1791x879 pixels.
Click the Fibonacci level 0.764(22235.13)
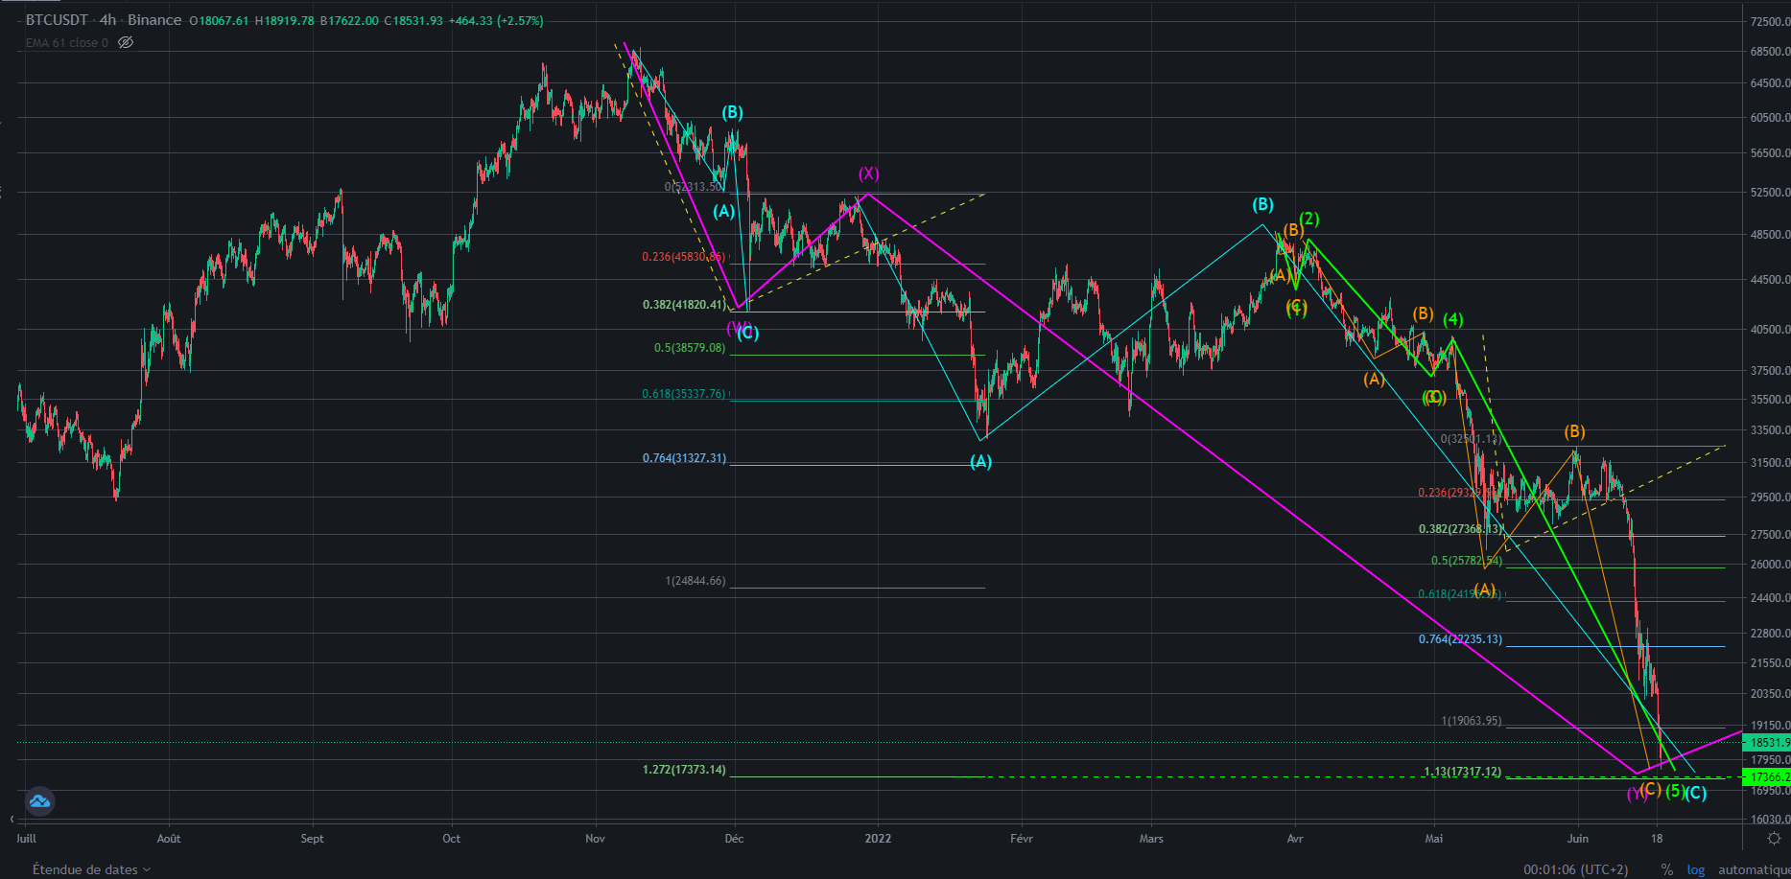1461,639
